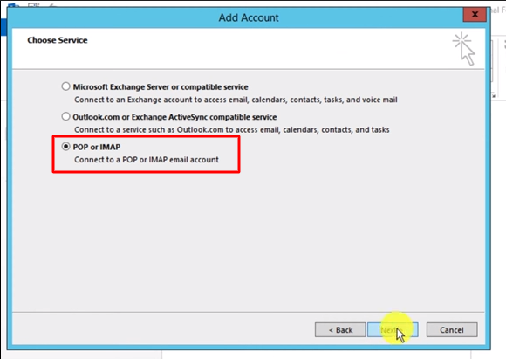Click the 'POP or IMAP' label text

[x=97, y=147]
